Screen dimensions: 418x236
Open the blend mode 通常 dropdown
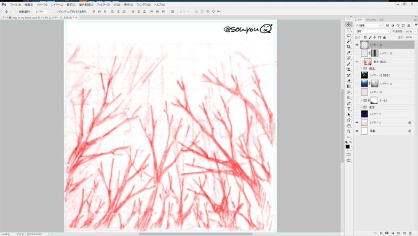pyautogui.click(x=373, y=31)
